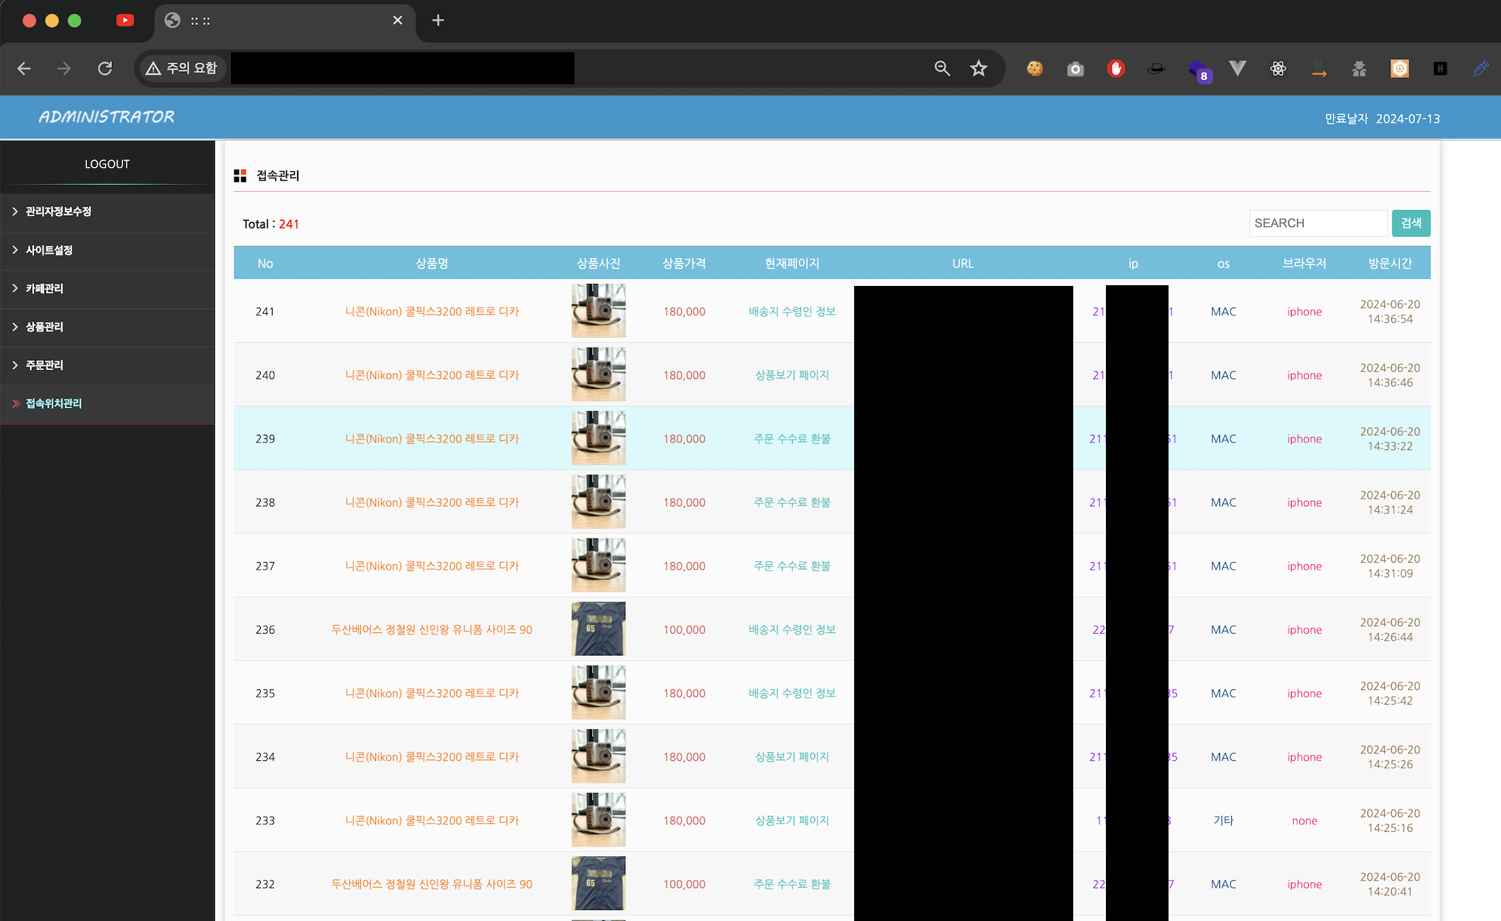Open the React developer tools extension

coord(1278,68)
